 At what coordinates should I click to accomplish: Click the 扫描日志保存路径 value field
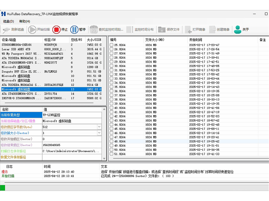pyautogui.click(x=72, y=151)
